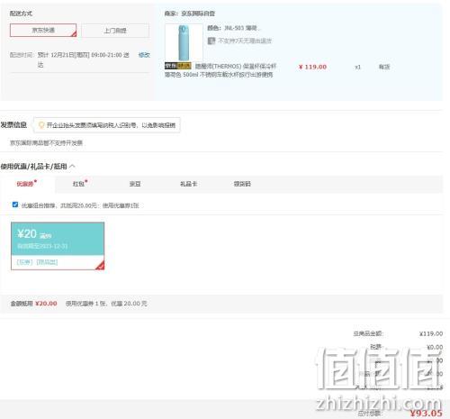Open the blue THERMOS bottle thumbnail
The width and height of the screenshot is (450, 419).
click(x=184, y=42)
